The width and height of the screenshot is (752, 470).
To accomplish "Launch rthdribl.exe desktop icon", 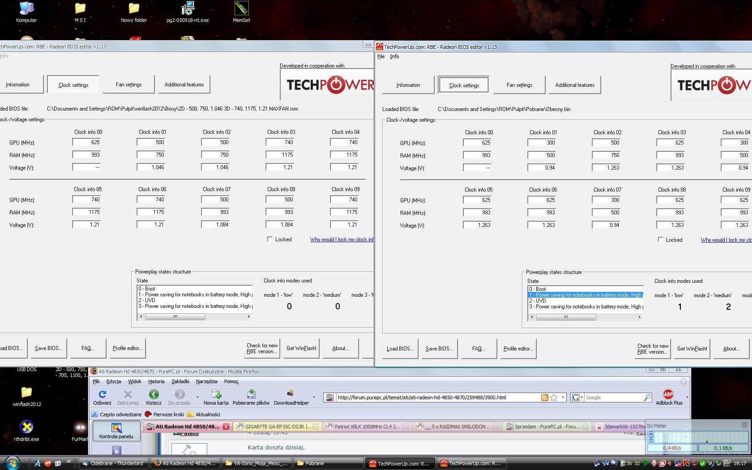I will pos(26,427).
